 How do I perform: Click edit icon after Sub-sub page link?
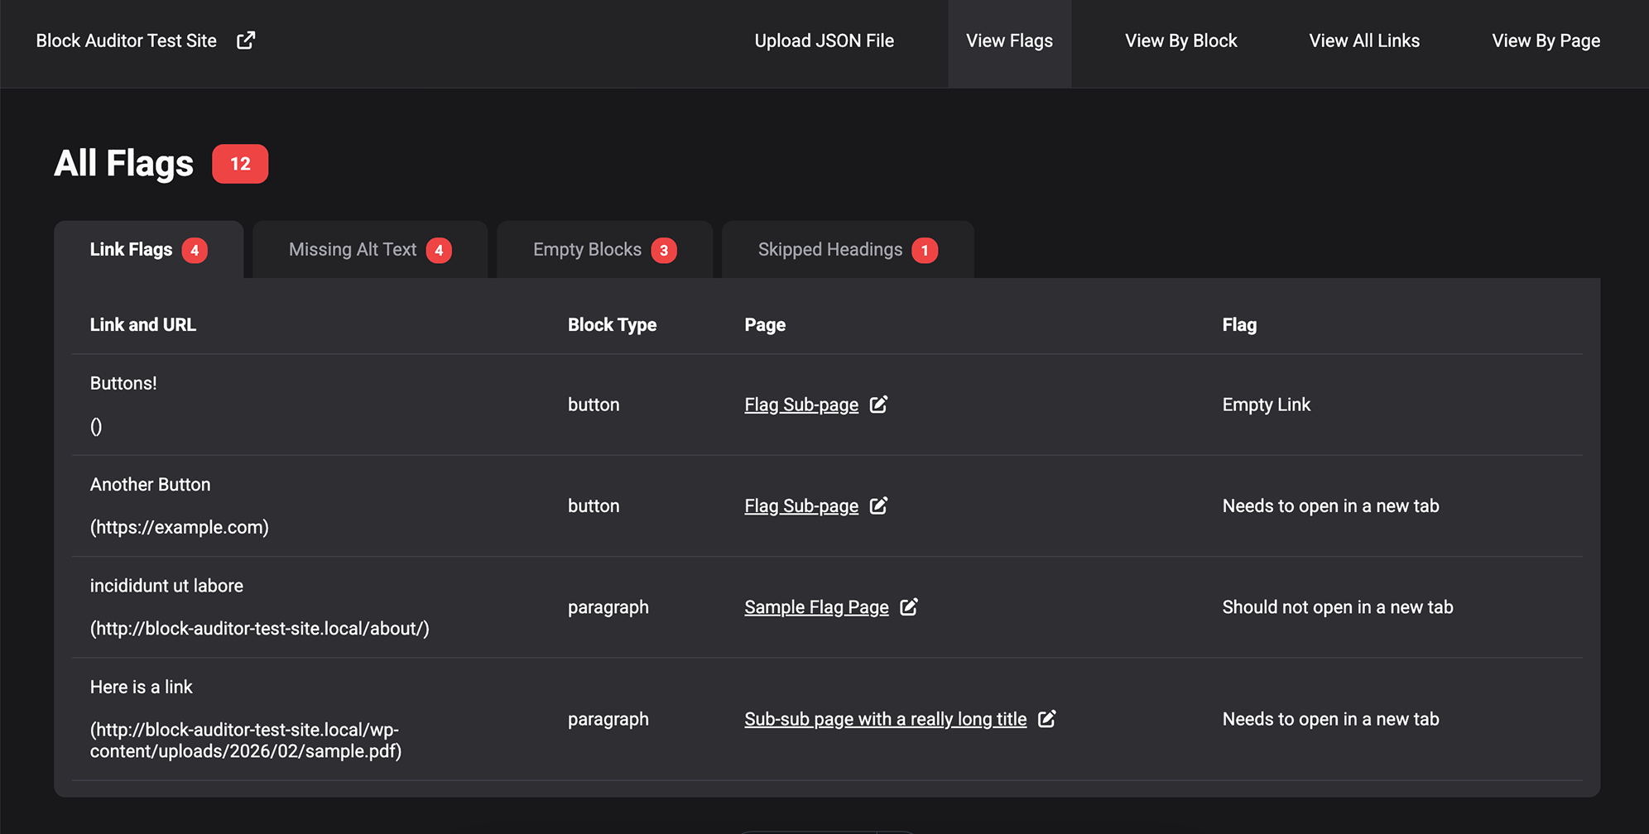click(x=1046, y=719)
